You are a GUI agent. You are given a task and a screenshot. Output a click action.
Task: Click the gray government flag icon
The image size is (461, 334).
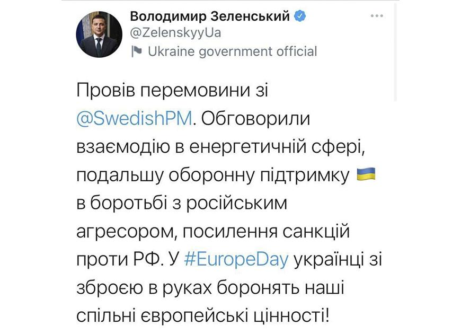[136, 51]
